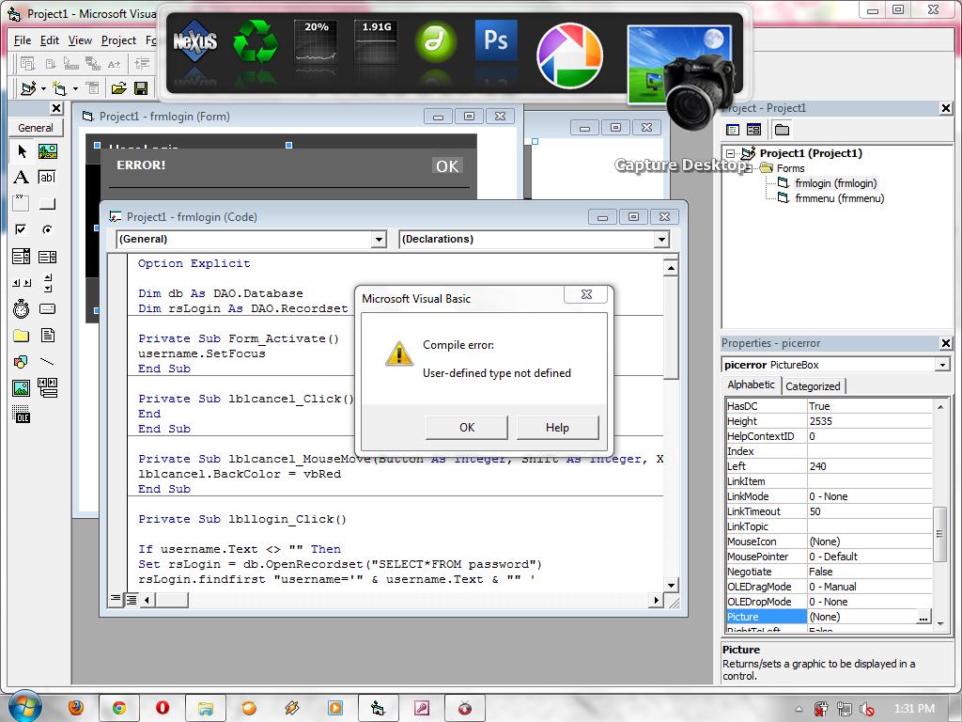Click the Menu Editor toolbar icon
The width and height of the screenshot is (962, 722).
pos(92,88)
